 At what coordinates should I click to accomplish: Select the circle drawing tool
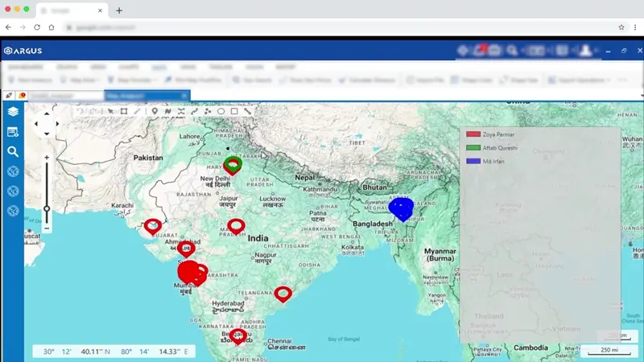point(221,111)
